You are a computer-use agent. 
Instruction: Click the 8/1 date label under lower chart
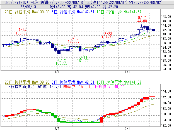(x=57, y=128)
